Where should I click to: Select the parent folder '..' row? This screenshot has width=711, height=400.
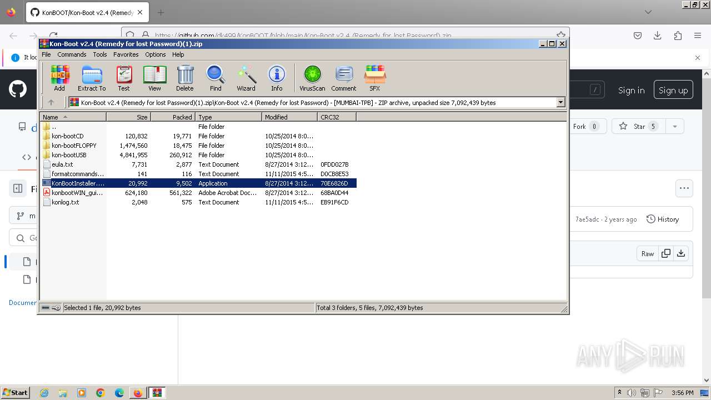point(198,127)
